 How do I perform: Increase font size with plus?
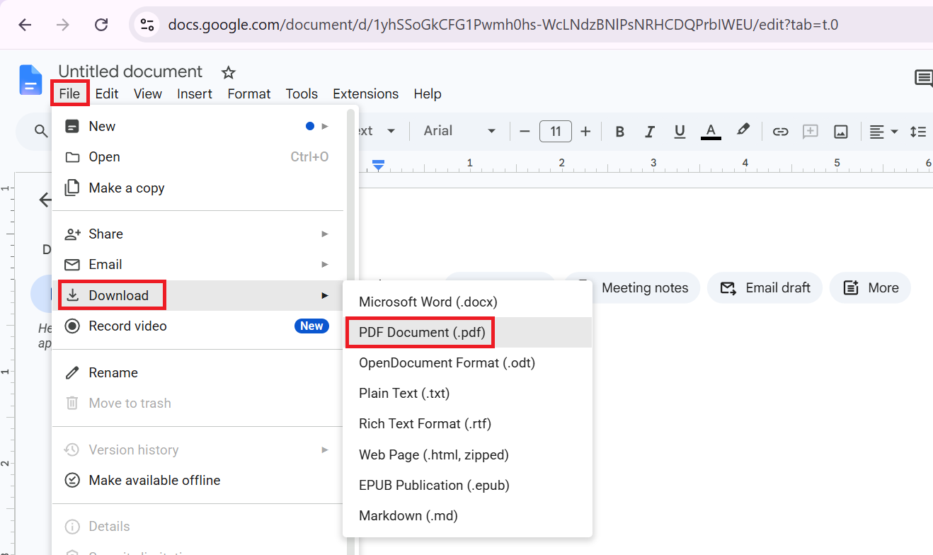tap(585, 131)
